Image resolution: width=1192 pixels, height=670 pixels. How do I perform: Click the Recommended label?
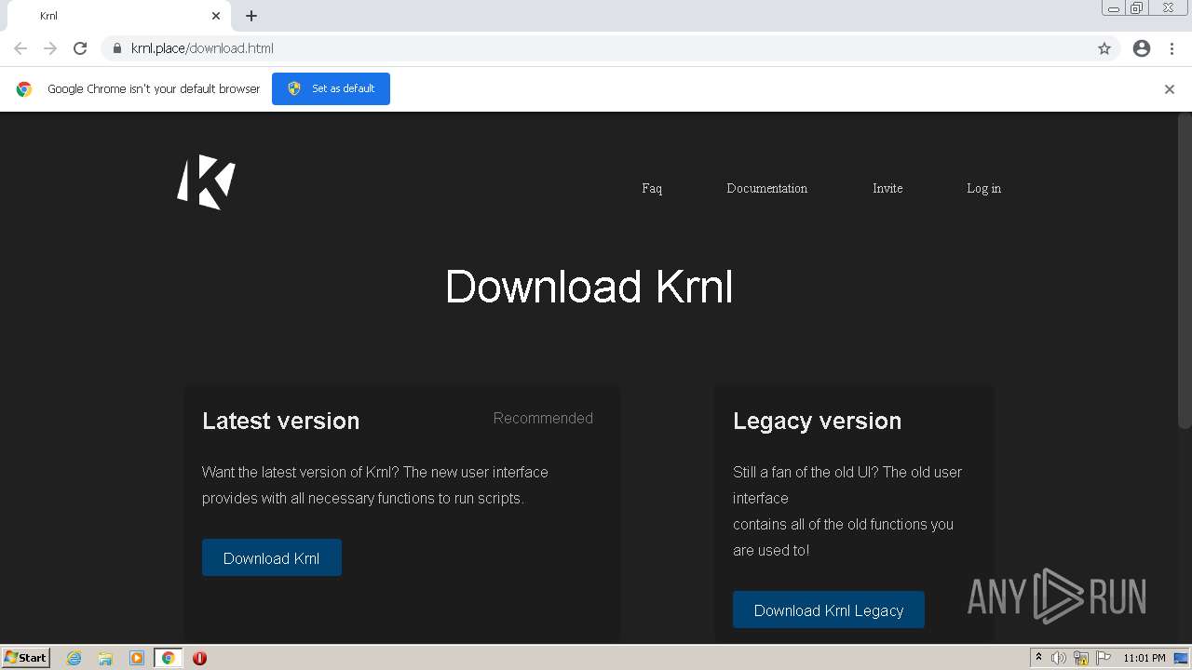543,418
